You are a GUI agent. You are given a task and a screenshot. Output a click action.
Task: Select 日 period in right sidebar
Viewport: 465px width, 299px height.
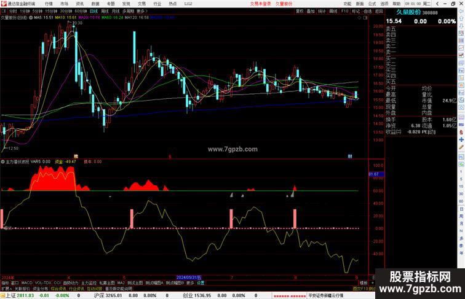click(461, 209)
